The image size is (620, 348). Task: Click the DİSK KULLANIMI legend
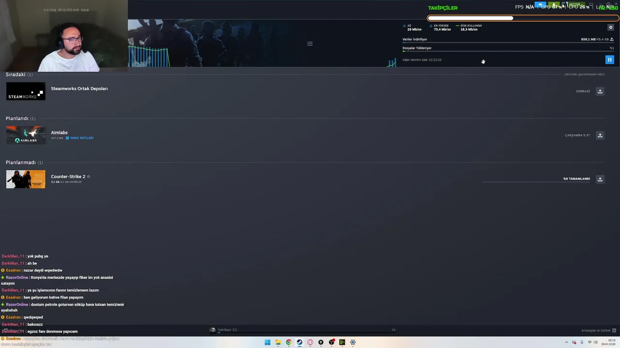[468, 28]
